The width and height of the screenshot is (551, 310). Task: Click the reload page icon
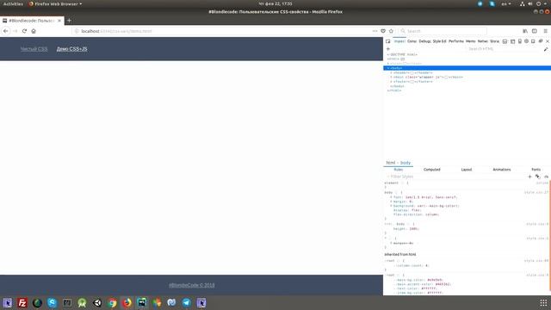(x=24, y=31)
